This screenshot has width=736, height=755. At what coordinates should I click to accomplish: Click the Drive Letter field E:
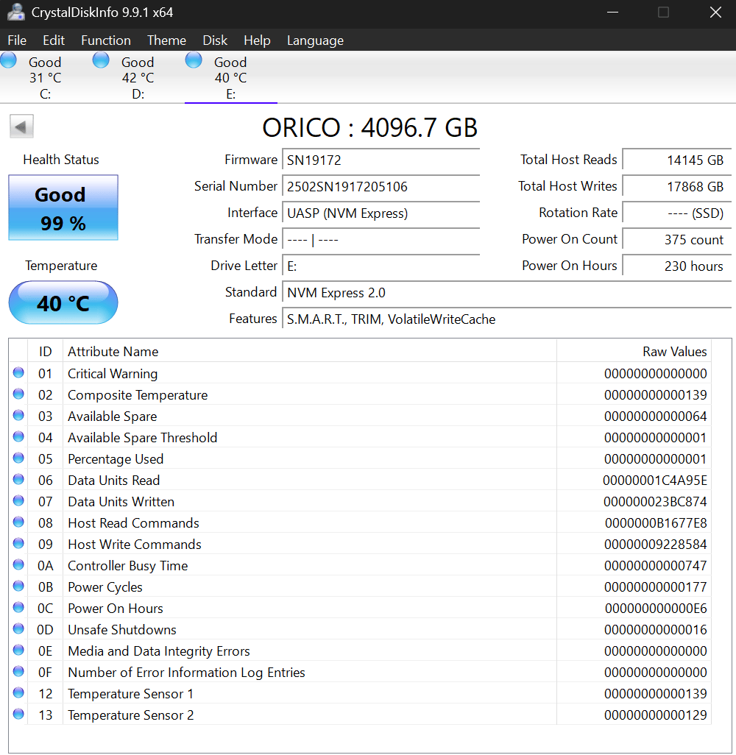coord(381,266)
